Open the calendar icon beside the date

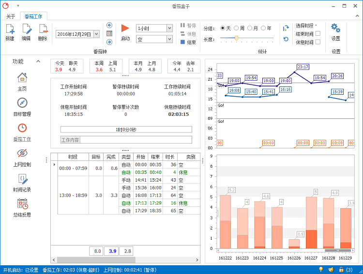point(109,33)
